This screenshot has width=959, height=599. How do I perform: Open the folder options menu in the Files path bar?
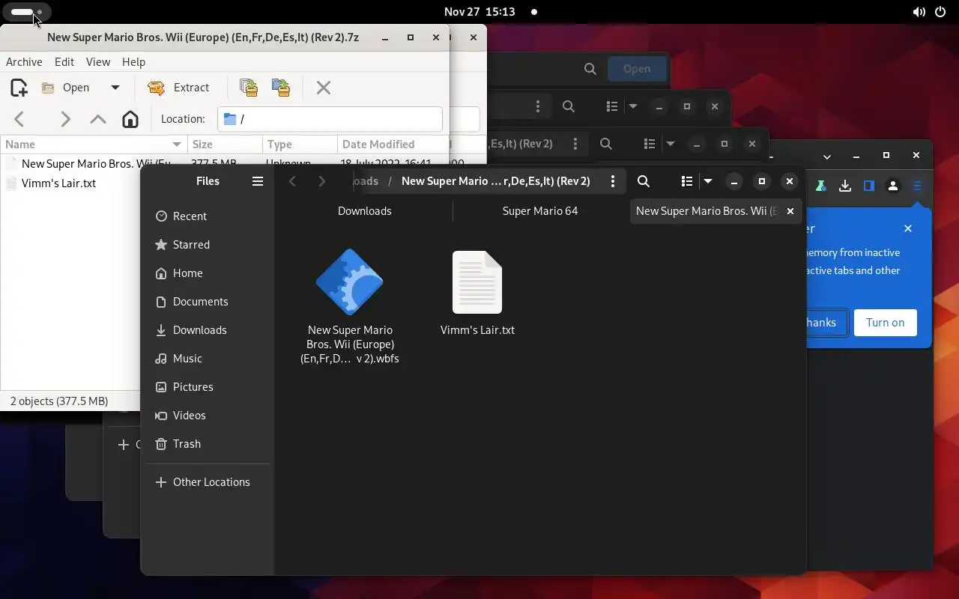point(613,181)
